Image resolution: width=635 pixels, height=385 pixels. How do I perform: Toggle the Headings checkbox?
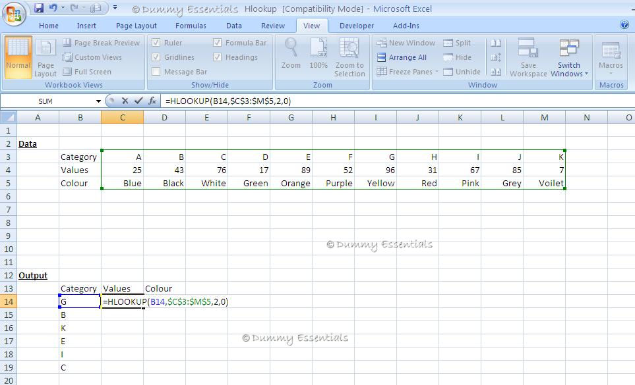coord(218,57)
